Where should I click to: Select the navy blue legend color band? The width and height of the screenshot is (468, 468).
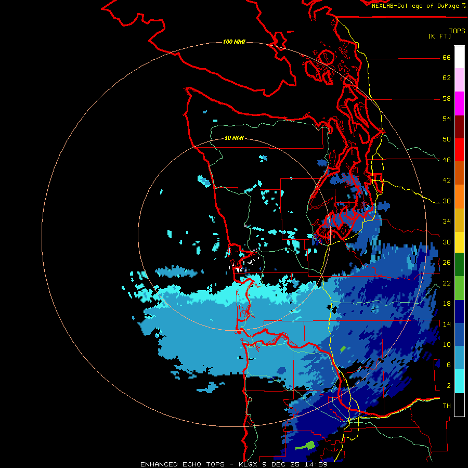pos(459,311)
